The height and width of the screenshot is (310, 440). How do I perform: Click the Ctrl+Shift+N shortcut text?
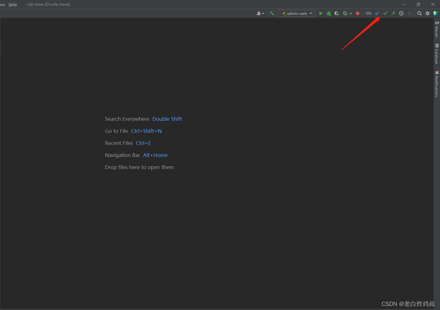146,131
